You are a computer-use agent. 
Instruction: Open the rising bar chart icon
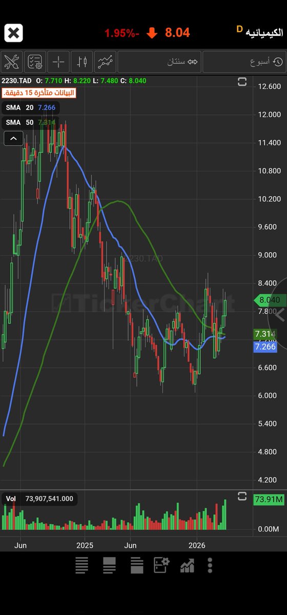click(x=187, y=565)
